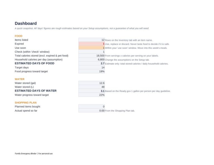Click the orange Use soon count cell
Screen dimensions: 214x165
click(x=92, y=48)
